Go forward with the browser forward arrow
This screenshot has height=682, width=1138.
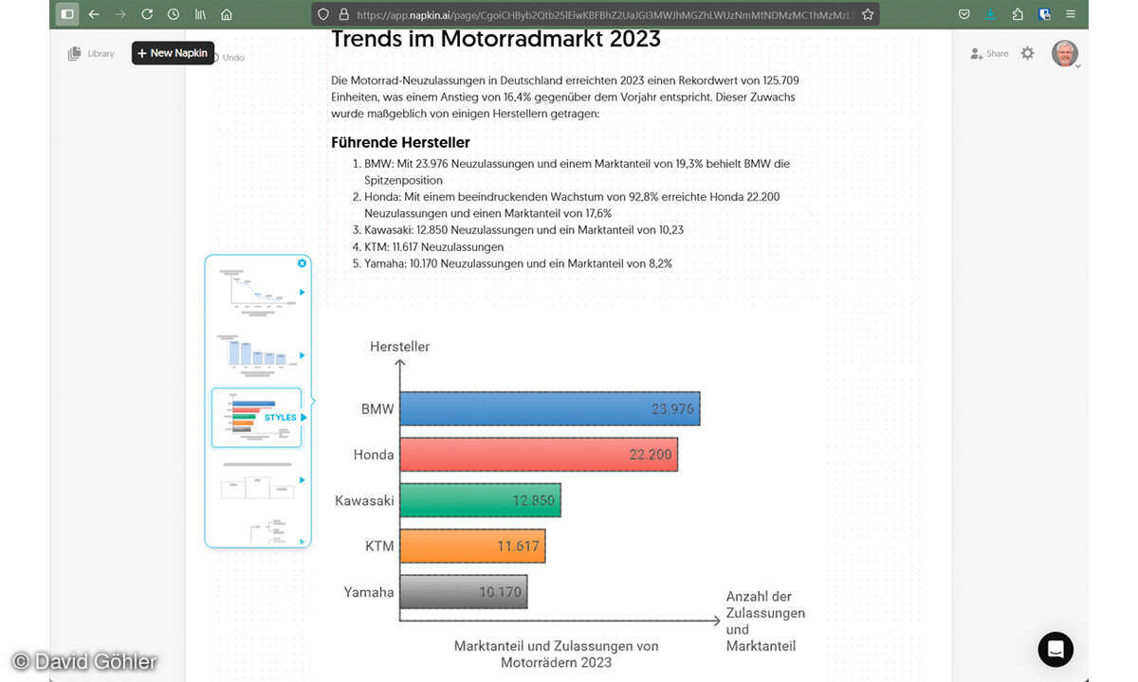coord(119,14)
